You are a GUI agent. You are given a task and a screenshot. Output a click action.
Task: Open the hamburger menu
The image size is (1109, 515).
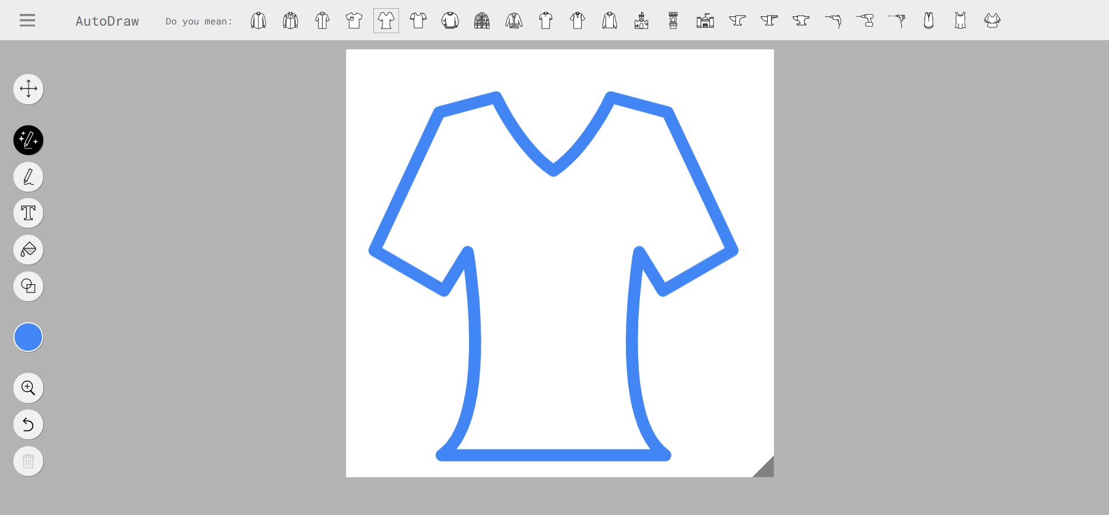[x=27, y=20]
